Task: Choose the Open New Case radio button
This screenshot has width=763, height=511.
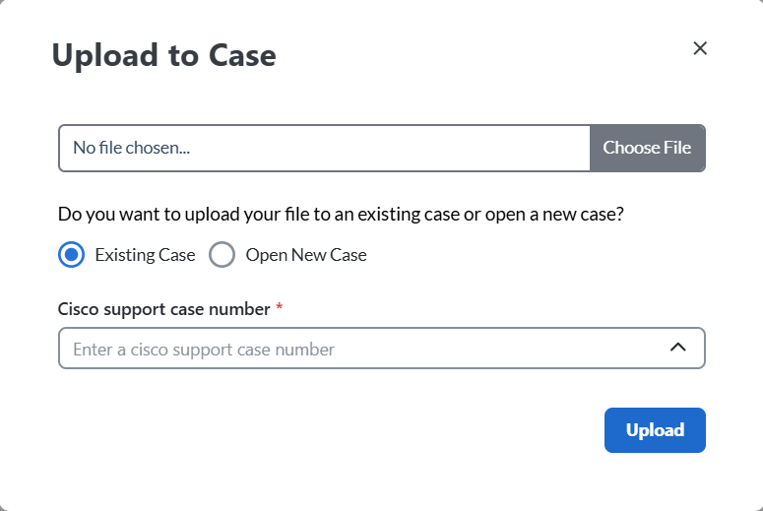Action: (223, 255)
